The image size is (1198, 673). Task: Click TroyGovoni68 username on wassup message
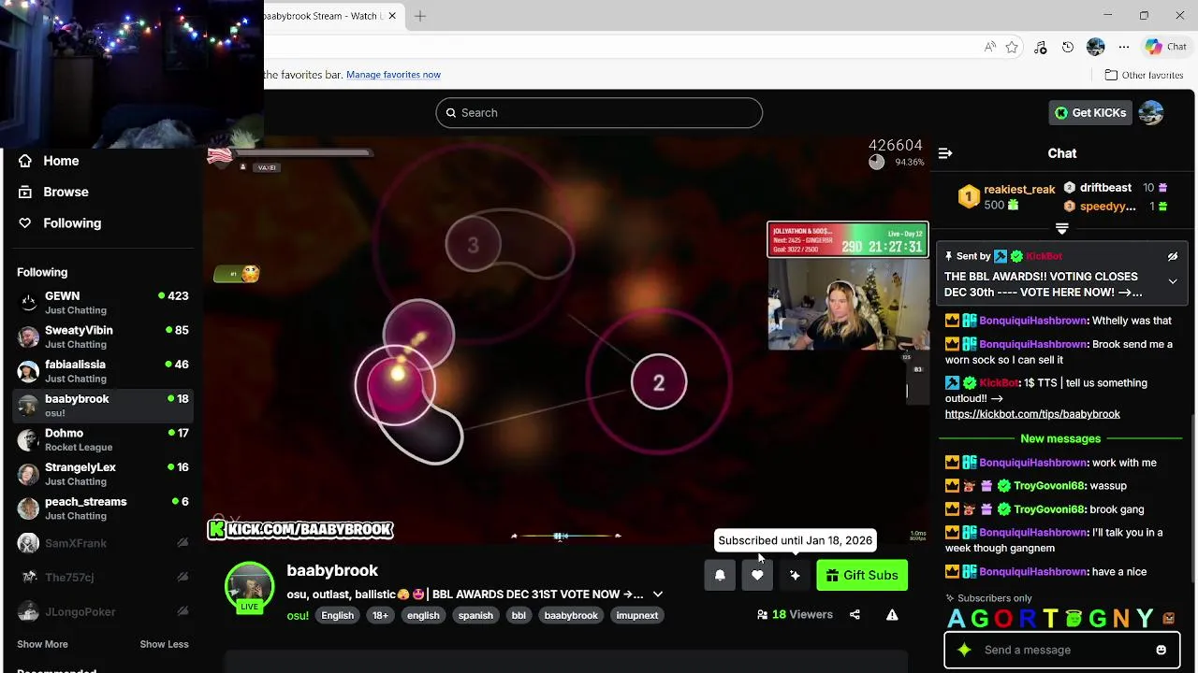pos(1049,486)
